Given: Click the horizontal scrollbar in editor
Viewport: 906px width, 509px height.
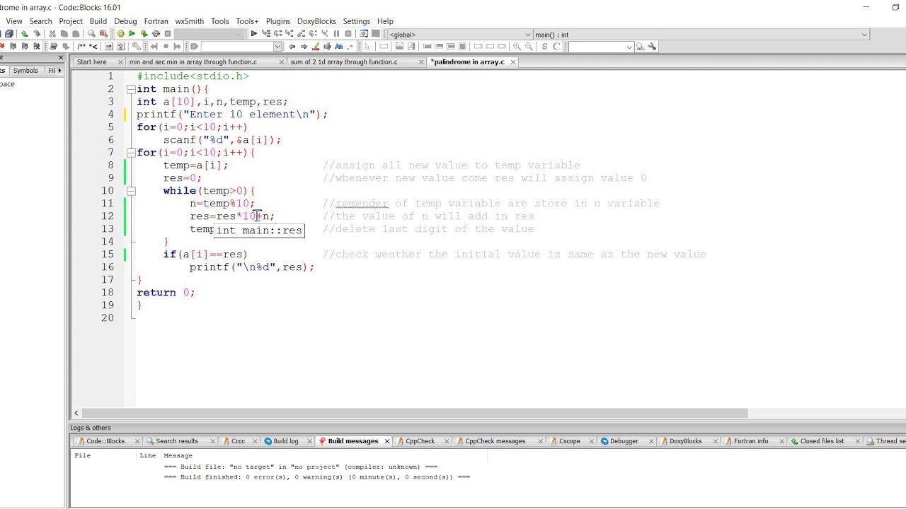Looking at the screenshot, I should [415, 413].
